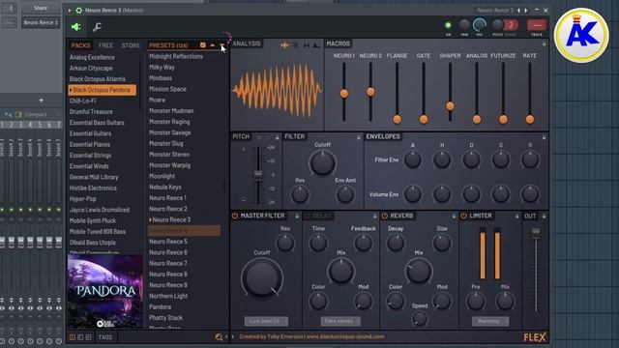
Task: Open the plugin options gear icon in title bar
Action: click(79, 11)
